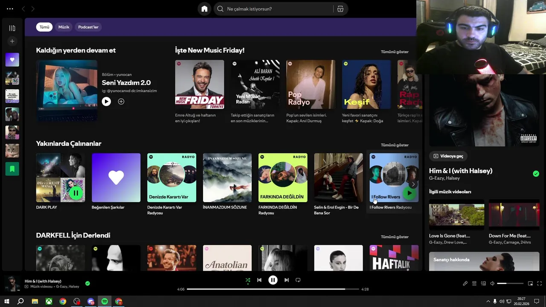Toggle the saved checkmark in the Now Playing panel
Image resolution: width=546 pixels, height=307 pixels.
(536, 174)
